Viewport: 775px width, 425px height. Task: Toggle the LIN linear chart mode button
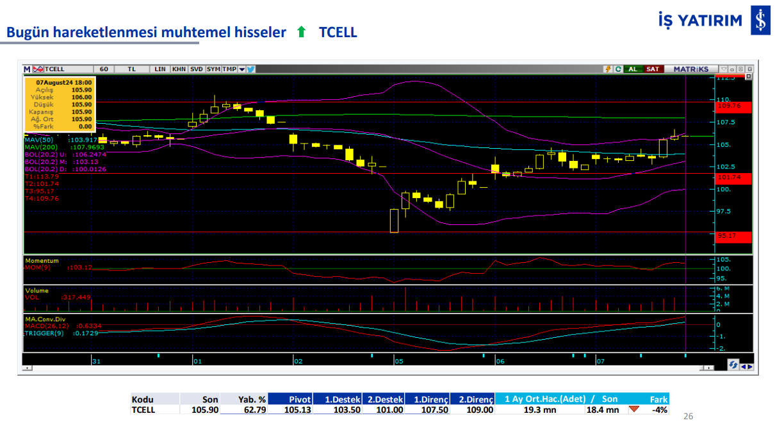pos(159,69)
